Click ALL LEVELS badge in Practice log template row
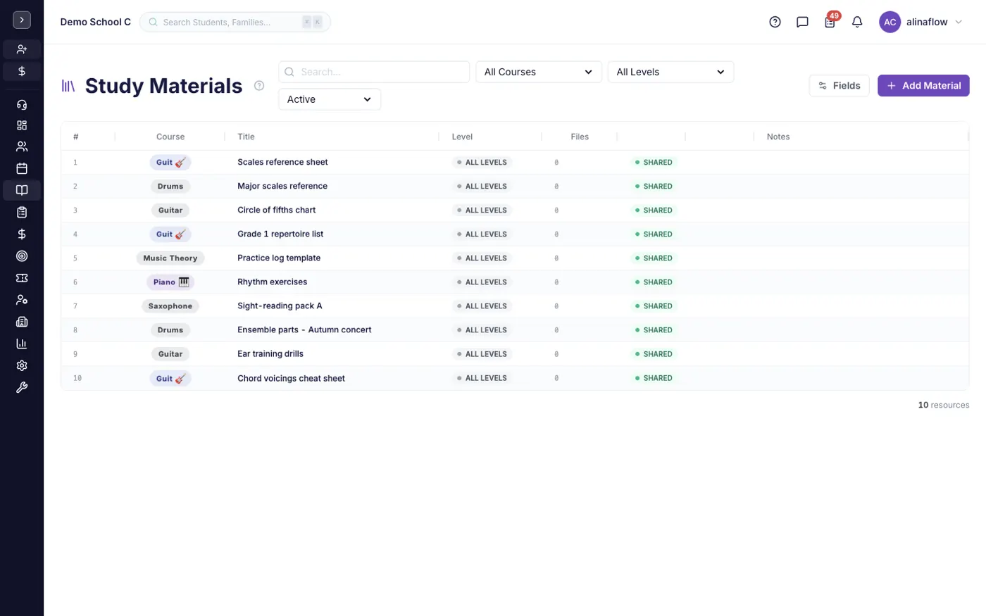Screen dimensions: 986x616 [x=482, y=258]
